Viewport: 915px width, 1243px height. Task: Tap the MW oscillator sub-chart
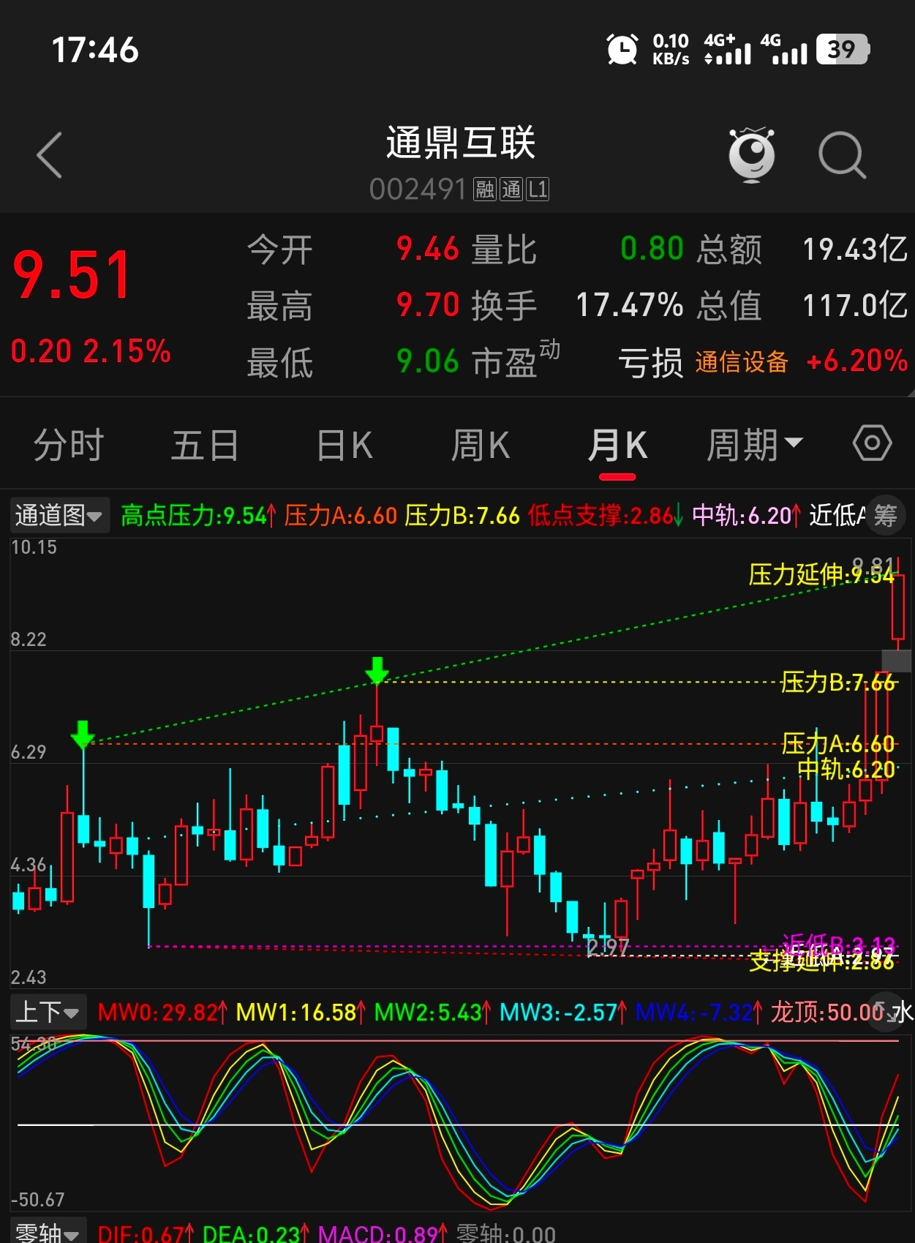[x=461, y=1122]
